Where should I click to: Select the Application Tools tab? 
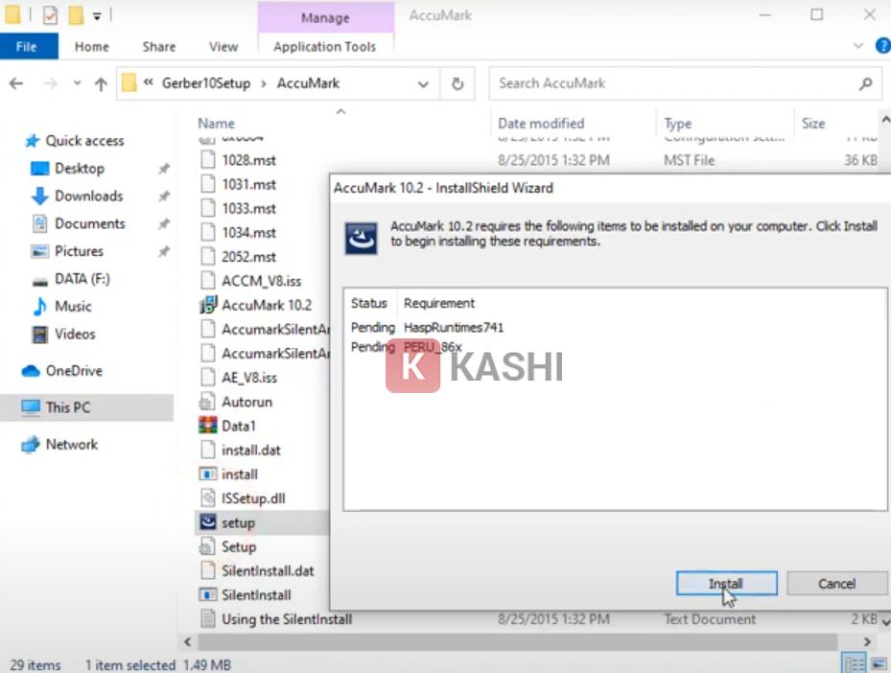324,46
